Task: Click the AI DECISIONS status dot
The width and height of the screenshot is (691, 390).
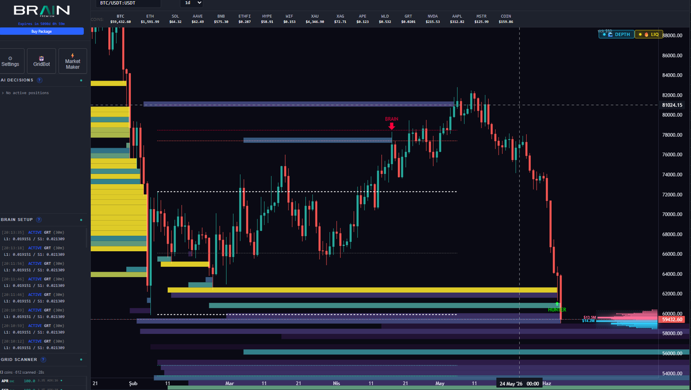Action: tap(81, 80)
